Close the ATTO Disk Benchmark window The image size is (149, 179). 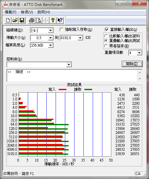click(139, 3)
